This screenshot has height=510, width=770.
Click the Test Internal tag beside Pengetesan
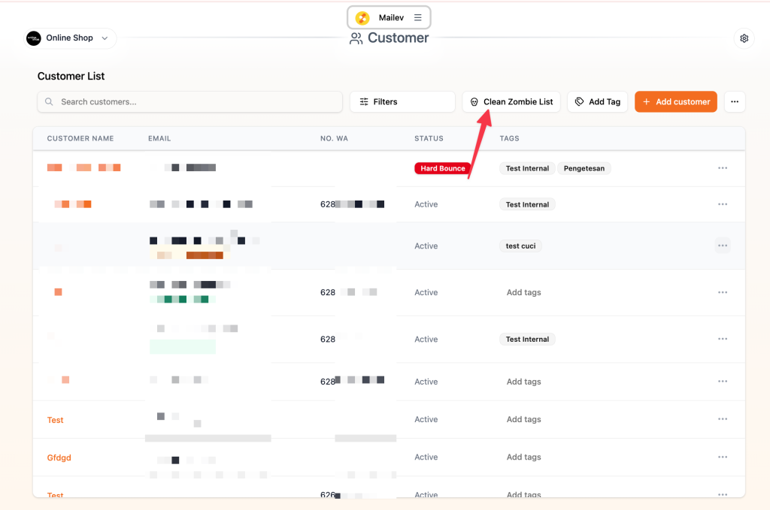coord(527,168)
